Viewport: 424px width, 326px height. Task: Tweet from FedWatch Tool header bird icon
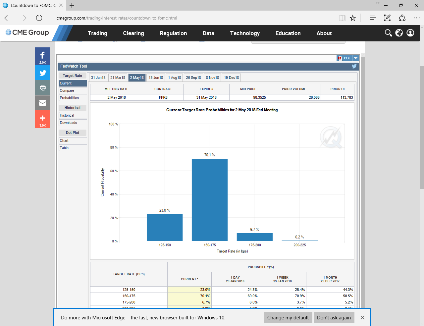(x=354, y=66)
